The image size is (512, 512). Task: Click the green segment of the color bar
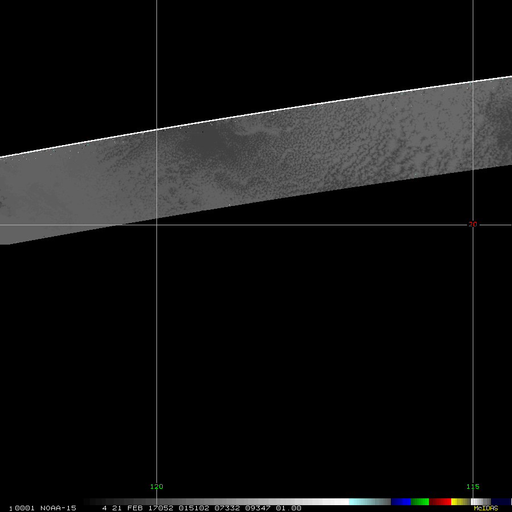click(420, 502)
